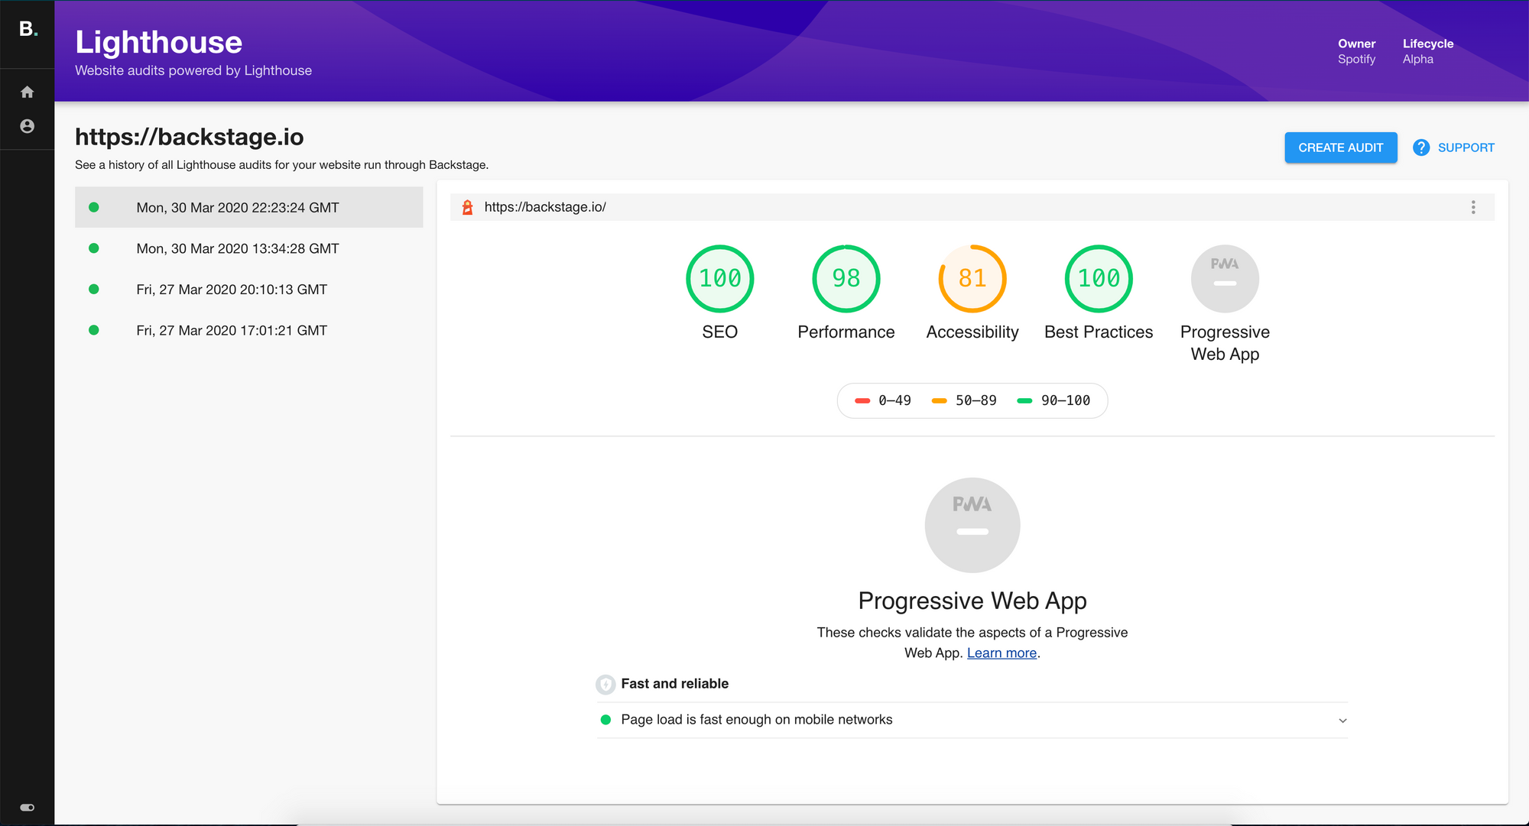Select the Mon, 30 Mar 2020 13:34:28 audit
Image resolution: width=1529 pixels, height=826 pixels.
tap(248, 248)
